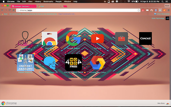Open the Wi-Fi status menu
This screenshot has width=171, height=107.
[129, 2]
